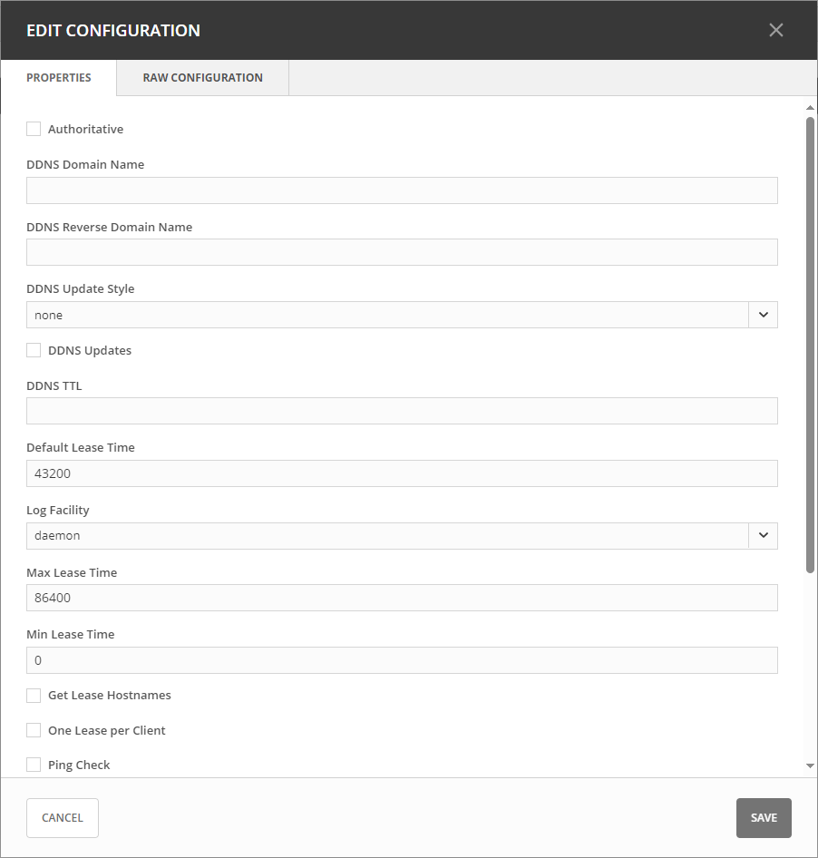Click into the DDNS TTL field

coord(402,411)
